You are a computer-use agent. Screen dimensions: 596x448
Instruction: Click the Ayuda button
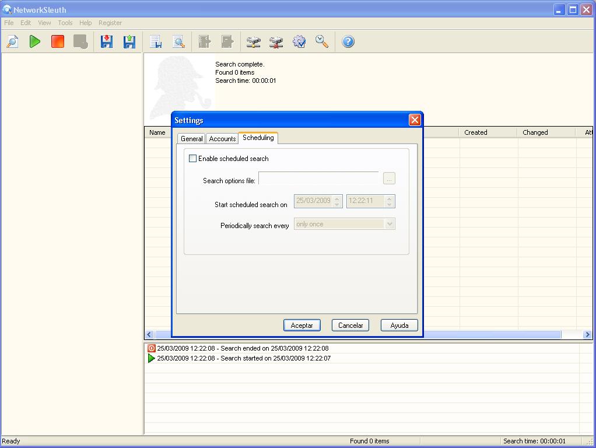point(399,325)
